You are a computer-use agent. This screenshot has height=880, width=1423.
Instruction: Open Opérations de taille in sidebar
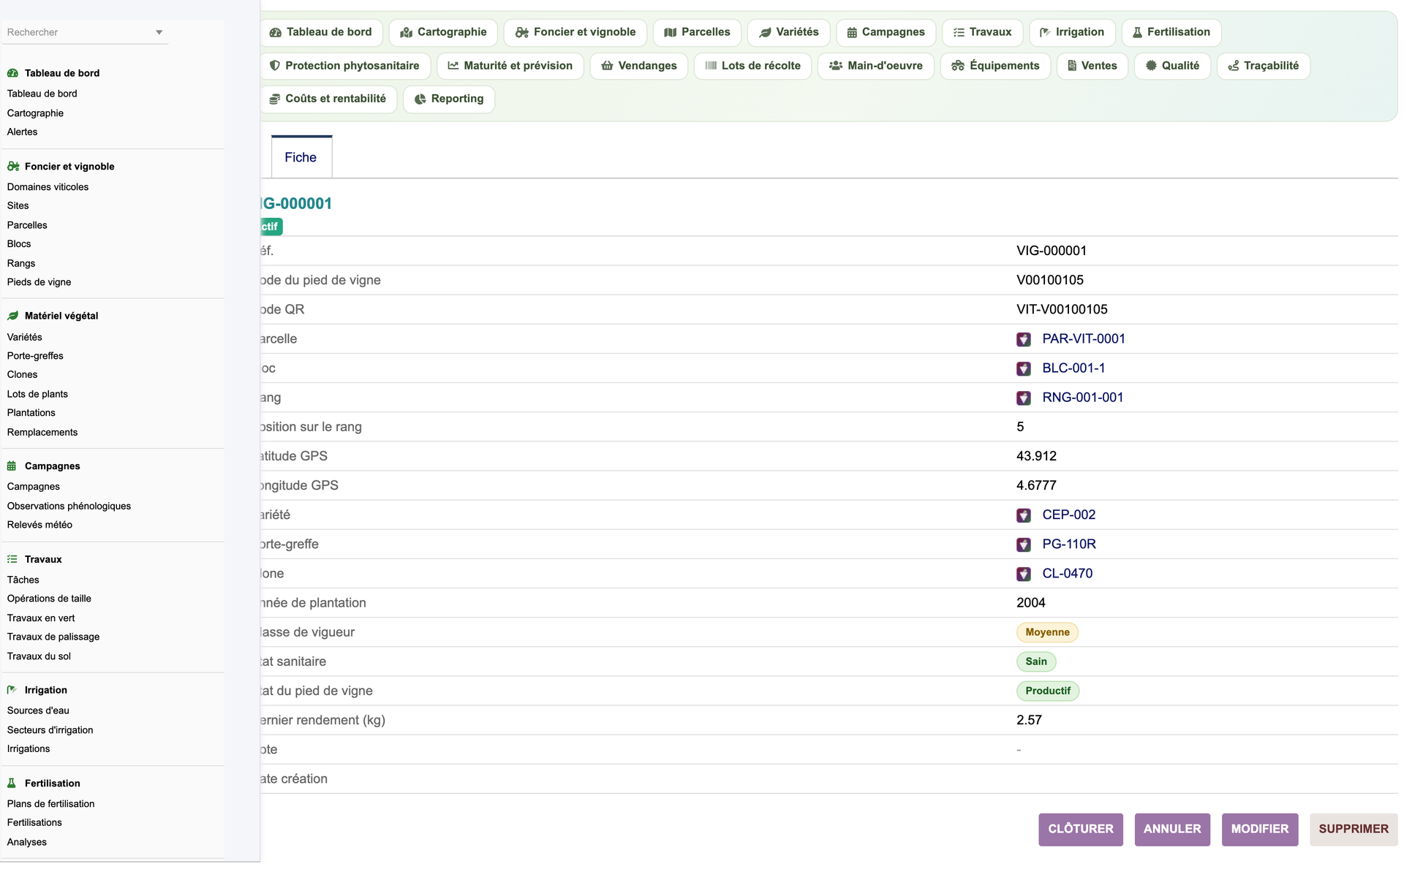click(49, 599)
